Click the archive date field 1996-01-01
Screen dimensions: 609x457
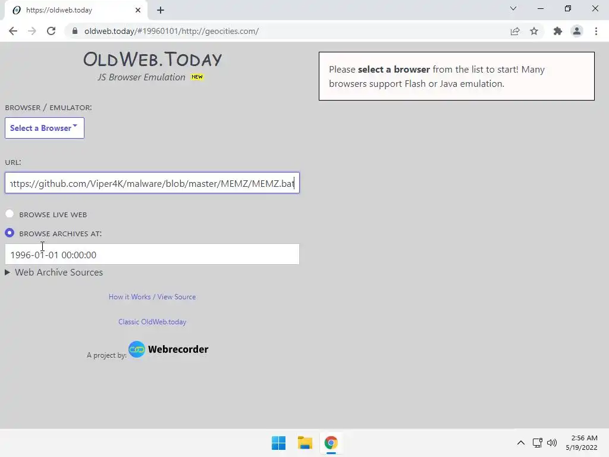[x=152, y=255]
